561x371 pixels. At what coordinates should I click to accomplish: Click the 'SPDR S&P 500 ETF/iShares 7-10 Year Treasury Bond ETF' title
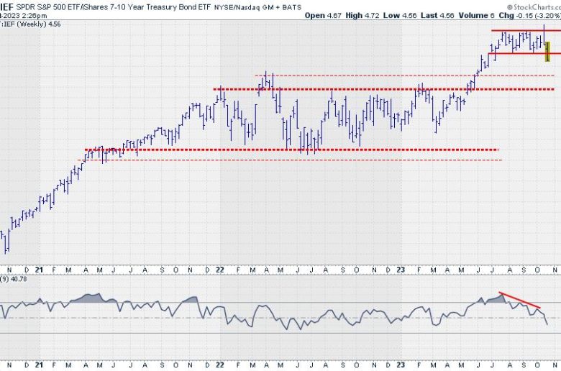[114, 6]
